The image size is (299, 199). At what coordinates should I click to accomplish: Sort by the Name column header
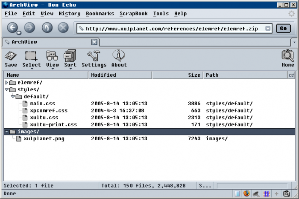46,75
